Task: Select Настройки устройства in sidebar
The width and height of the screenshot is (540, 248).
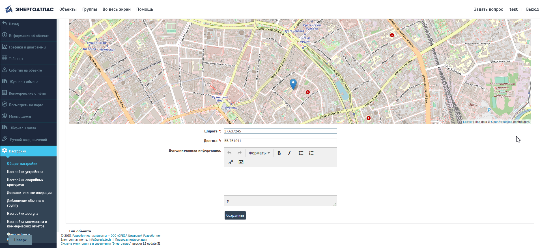Action: [25, 172]
